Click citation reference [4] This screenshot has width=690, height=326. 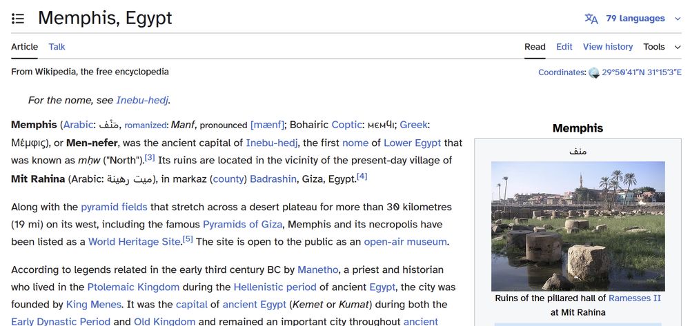[x=362, y=176]
